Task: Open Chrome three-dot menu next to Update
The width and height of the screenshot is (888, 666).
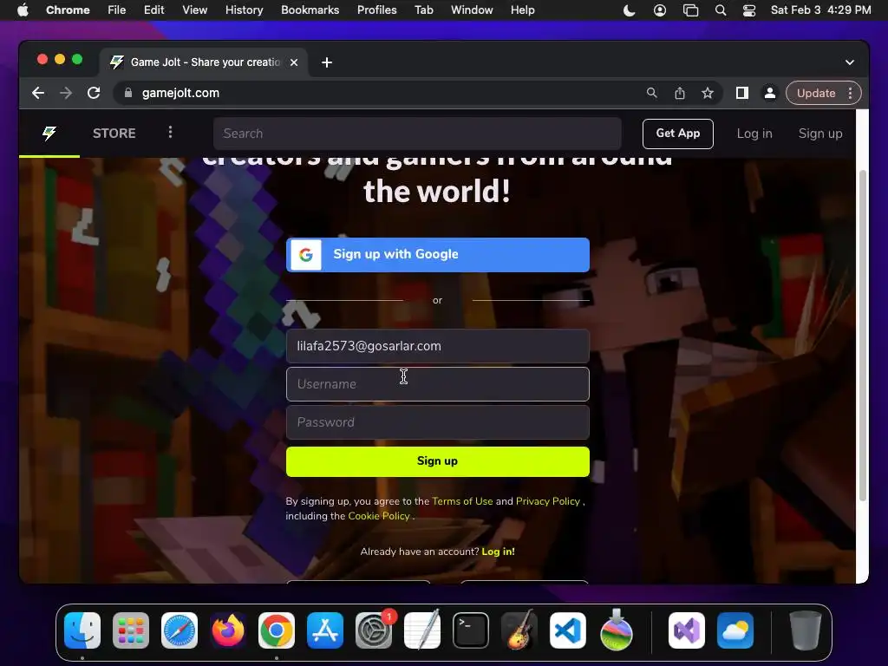Action: click(x=850, y=93)
